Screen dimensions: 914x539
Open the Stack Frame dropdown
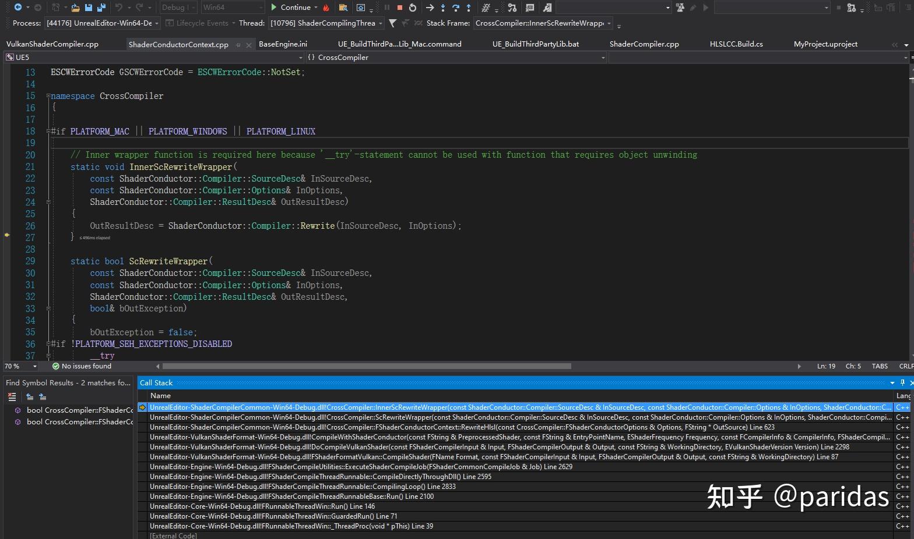coord(543,23)
